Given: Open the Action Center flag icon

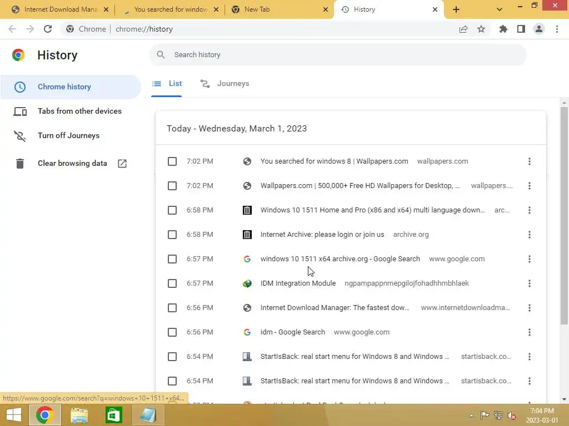Looking at the screenshot, I should (x=485, y=415).
